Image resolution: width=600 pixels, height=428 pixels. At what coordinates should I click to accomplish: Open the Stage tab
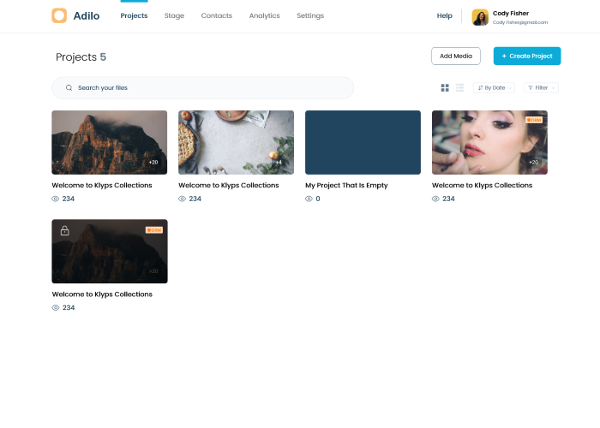coord(174,15)
